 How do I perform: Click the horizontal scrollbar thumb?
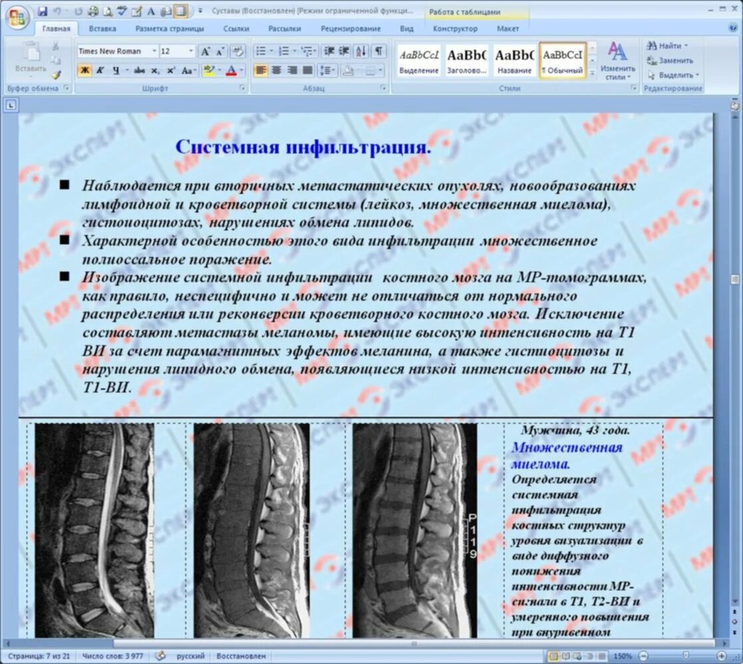pyautogui.click(x=413, y=643)
